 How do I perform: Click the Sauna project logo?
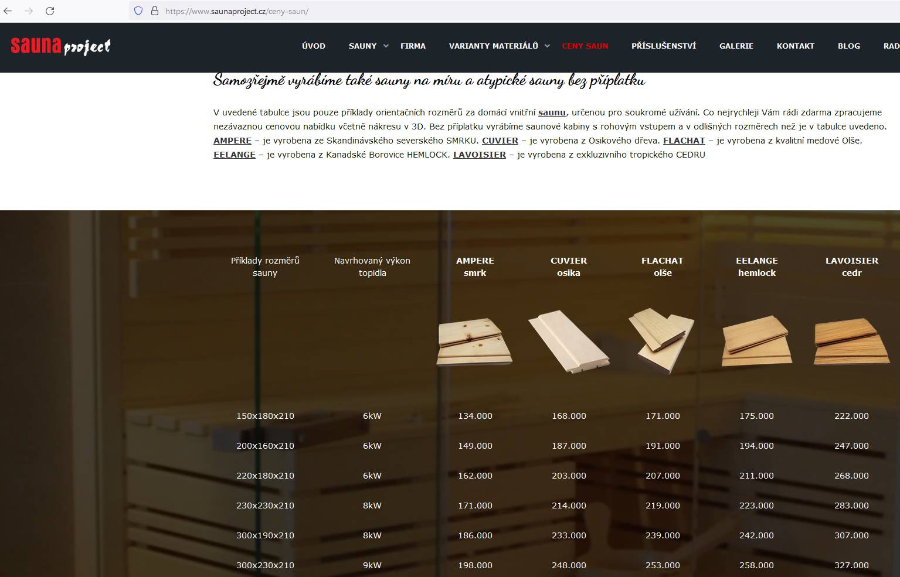point(60,46)
